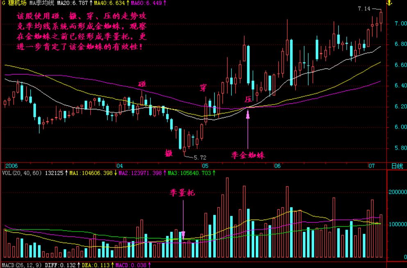Screen dimensions: 407x268
Task: Select the MA季均线 indicator label
Action: pos(43,3)
